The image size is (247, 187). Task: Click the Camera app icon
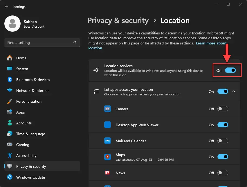(x=108, y=109)
